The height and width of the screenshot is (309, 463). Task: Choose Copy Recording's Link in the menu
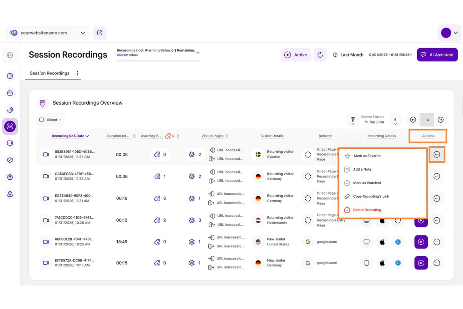click(x=367, y=197)
